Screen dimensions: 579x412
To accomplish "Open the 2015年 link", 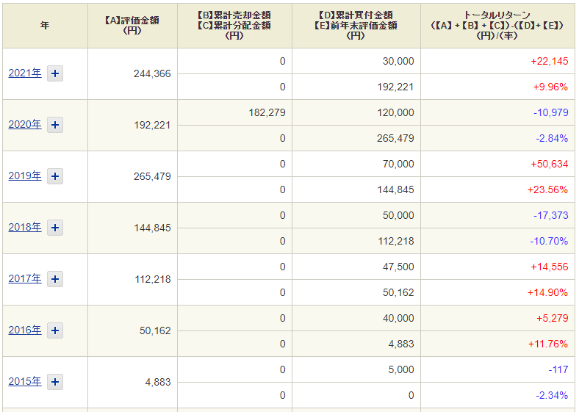I will coord(25,381).
